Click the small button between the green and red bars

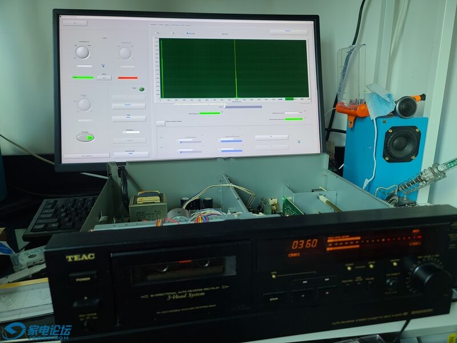(103, 77)
